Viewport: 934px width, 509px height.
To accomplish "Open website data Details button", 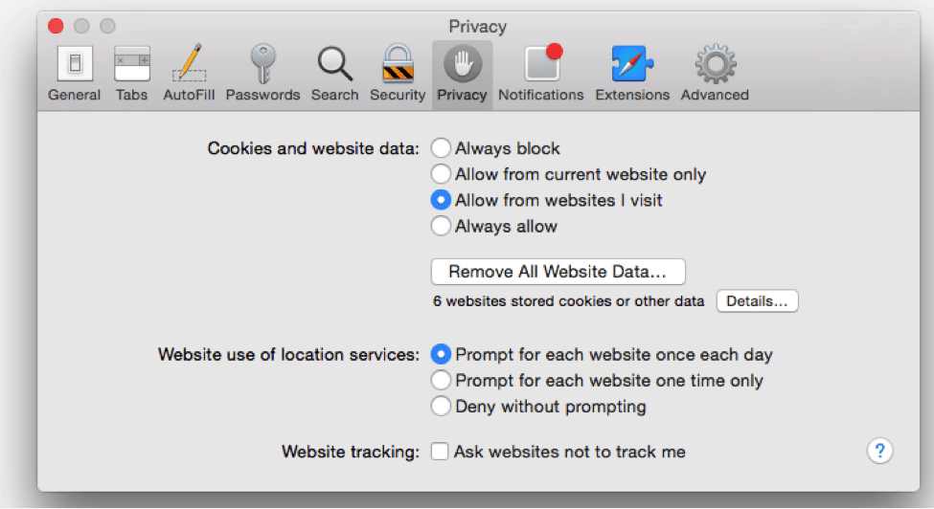I will tap(757, 300).
